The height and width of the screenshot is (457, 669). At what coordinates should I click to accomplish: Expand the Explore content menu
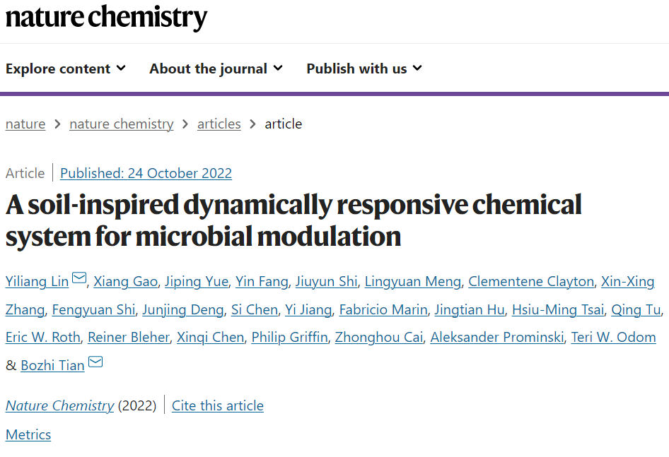coord(65,69)
